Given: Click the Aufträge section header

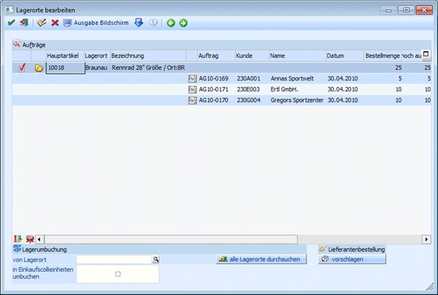Looking at the screenshot, I should 33,44.
